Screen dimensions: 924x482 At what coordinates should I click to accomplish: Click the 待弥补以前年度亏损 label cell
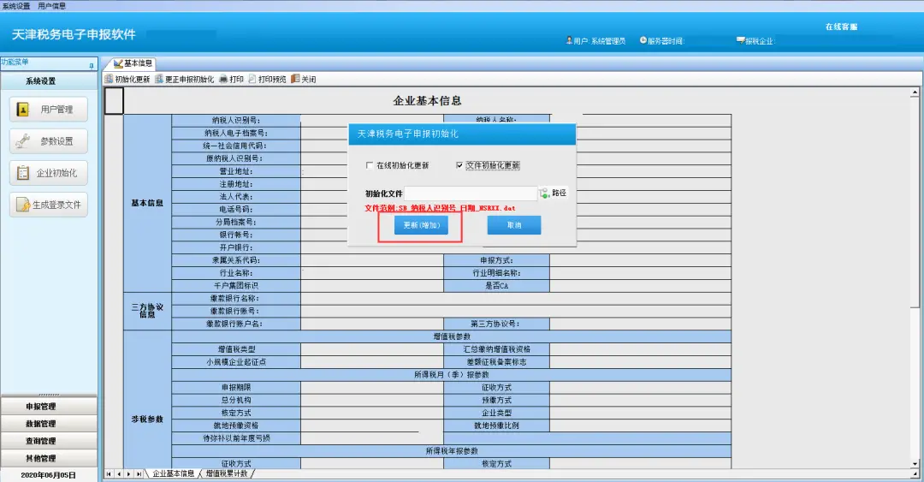[x=236, y=438]
